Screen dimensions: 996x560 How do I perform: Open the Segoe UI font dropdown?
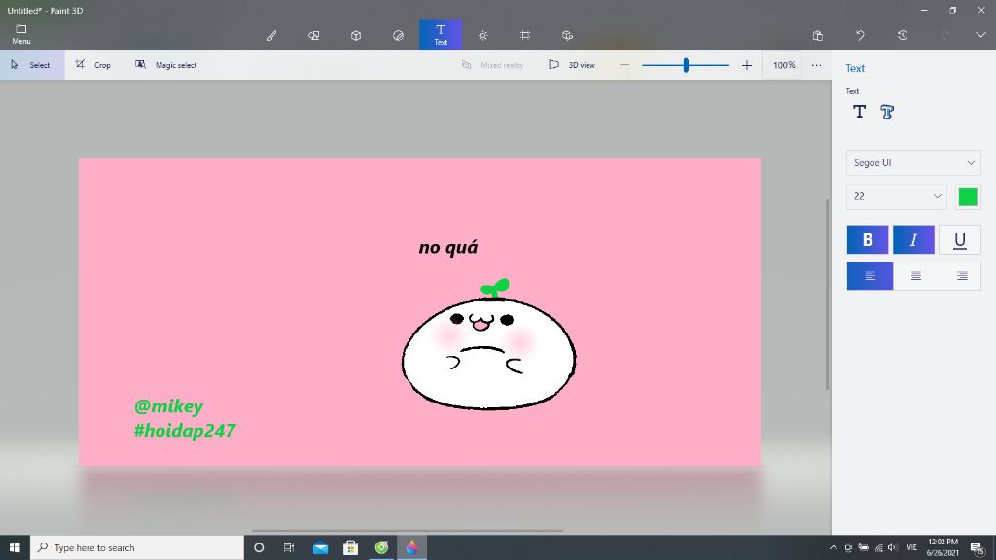(912, 162)
